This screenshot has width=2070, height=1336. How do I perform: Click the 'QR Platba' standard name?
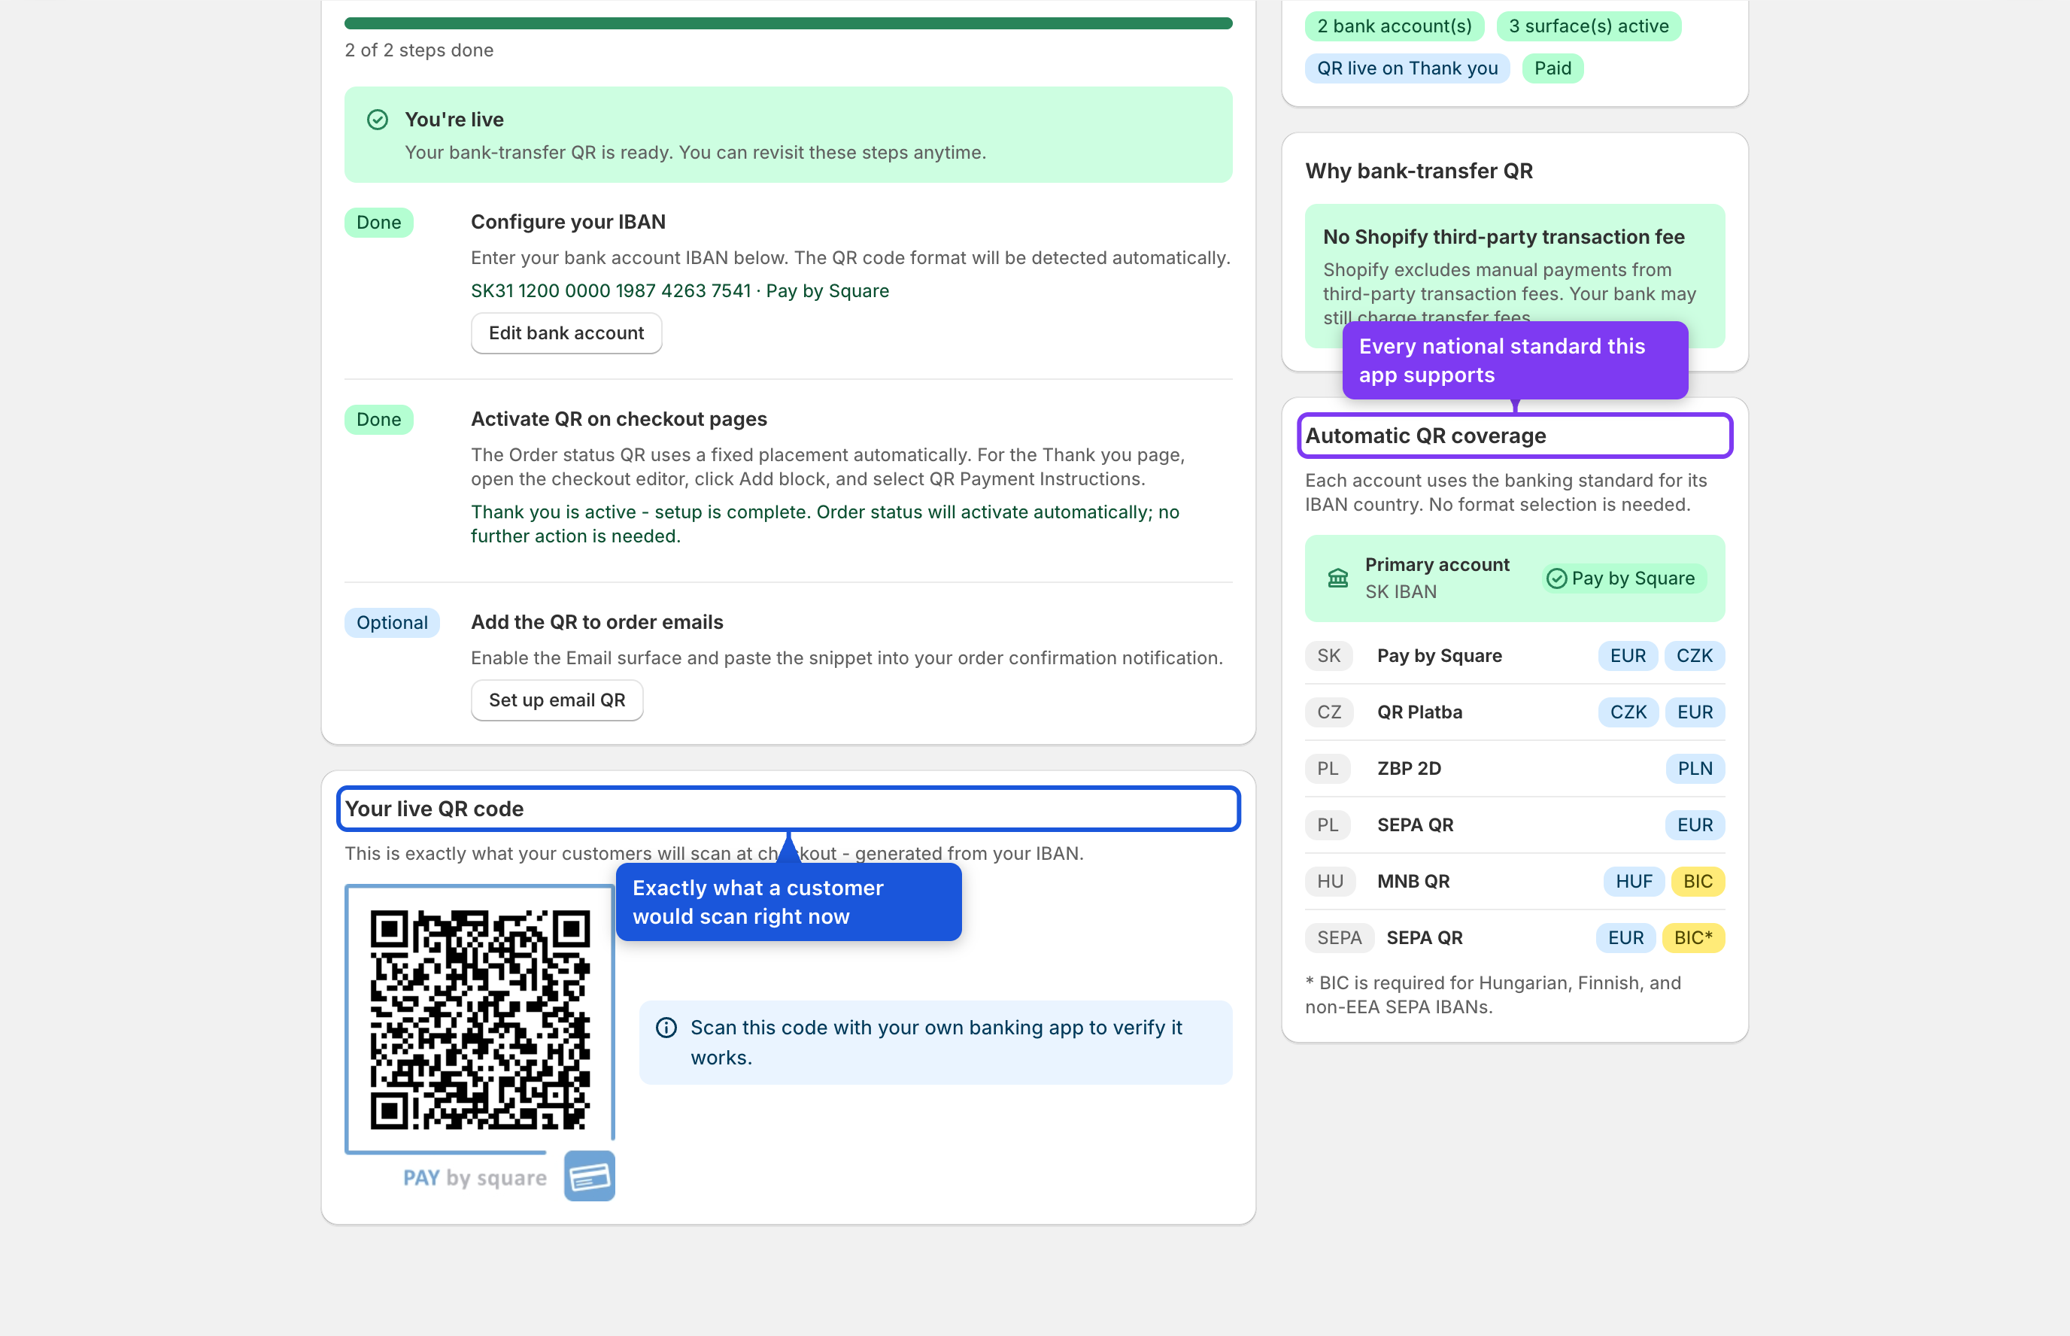pos(1419,712)
